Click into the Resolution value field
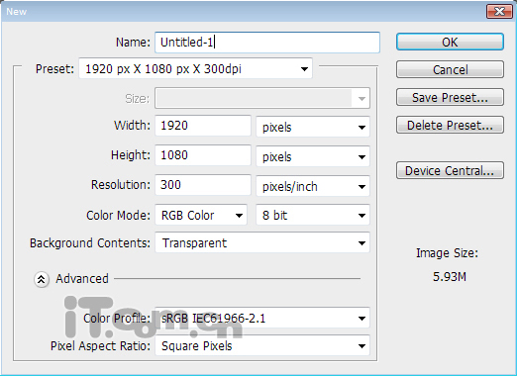Image resolution: width=517 pixels, height=376 pixels. click(x=203, y=185)
